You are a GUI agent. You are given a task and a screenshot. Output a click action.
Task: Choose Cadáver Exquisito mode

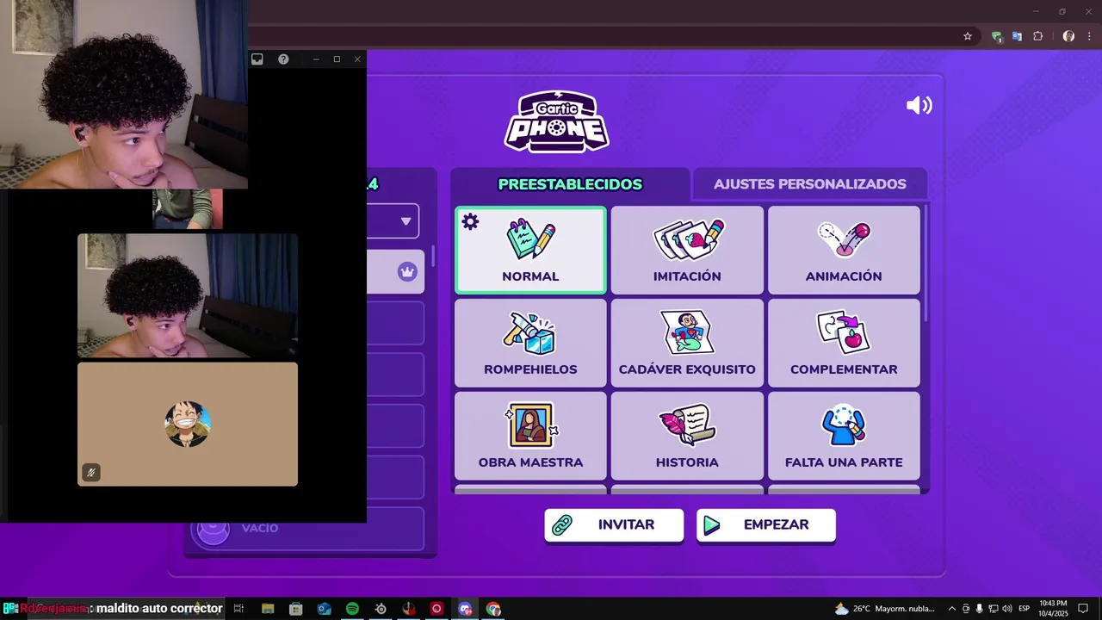[x=687, y=343]
